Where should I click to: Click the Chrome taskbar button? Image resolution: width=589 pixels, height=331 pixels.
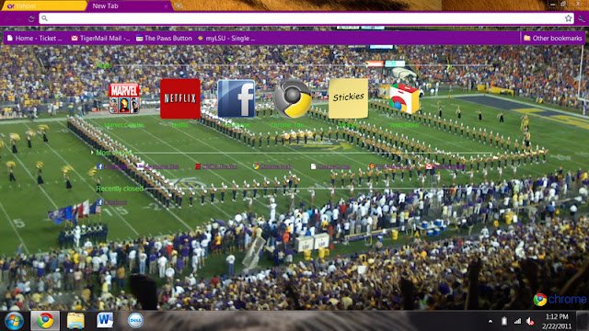click(x=45, y=321)
